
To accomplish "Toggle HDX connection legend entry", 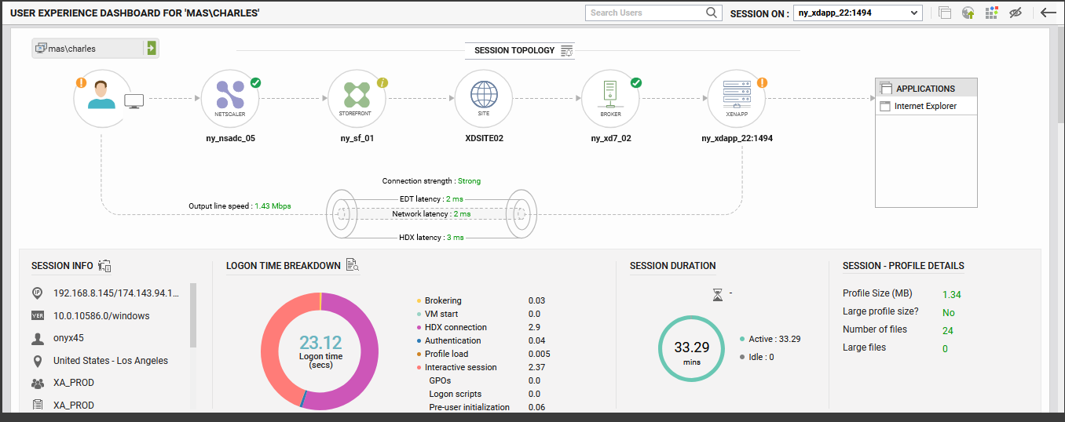I will point(456,327).
